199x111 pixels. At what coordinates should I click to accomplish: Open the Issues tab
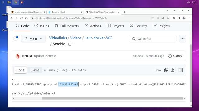pyautogui.click(x=41, y=26)
